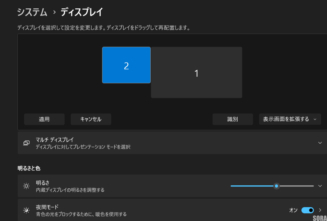
Task: Click the オン label next to night mode
Action: (294, 210)
